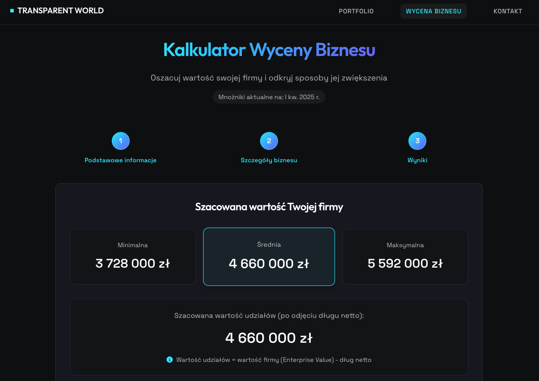Click step 3 circle icon
The width and height of the screenshot is (539, 381).
click(417, 141)
